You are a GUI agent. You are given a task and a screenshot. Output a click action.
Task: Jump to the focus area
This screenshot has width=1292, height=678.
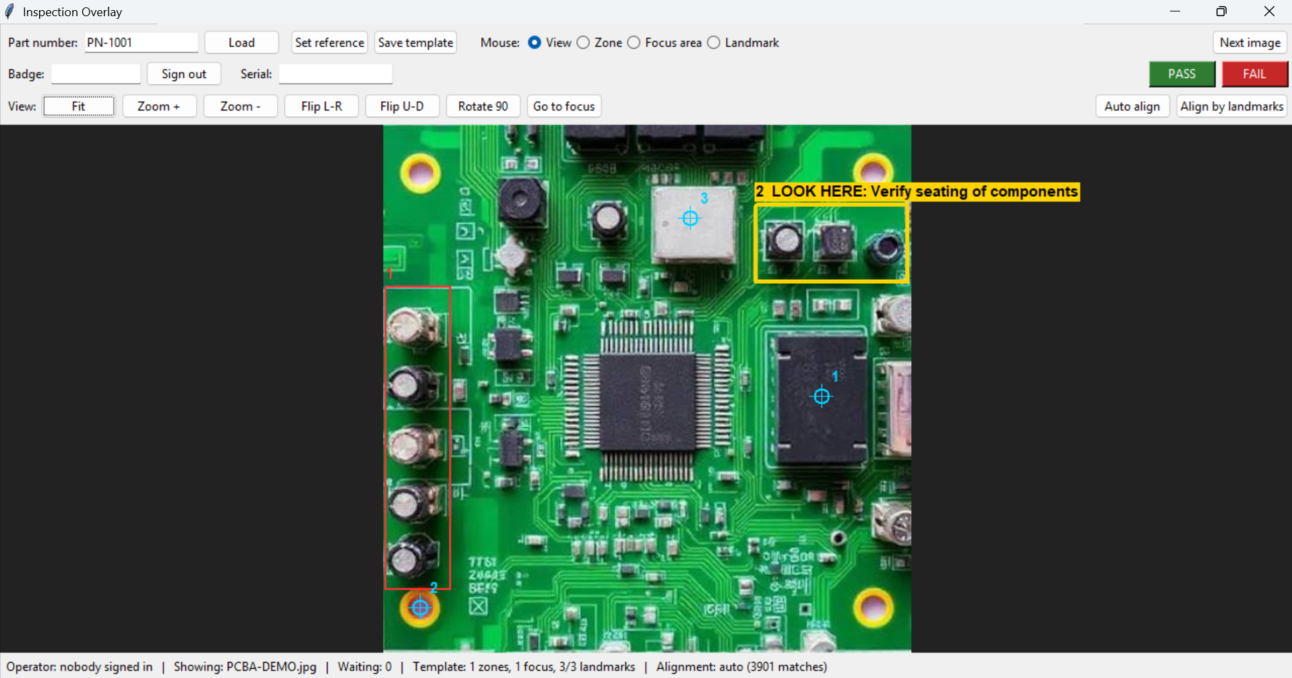(564, 106)
